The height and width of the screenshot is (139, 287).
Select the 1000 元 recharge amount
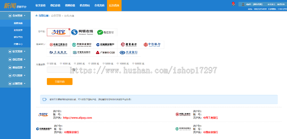pos(61,63)
